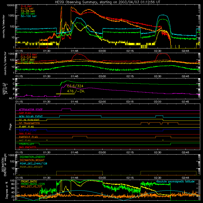Select the REAR_DEC_WEIGHT legend label
The width and height of the screenshot is (203, 203).
(x=31, y=167)
